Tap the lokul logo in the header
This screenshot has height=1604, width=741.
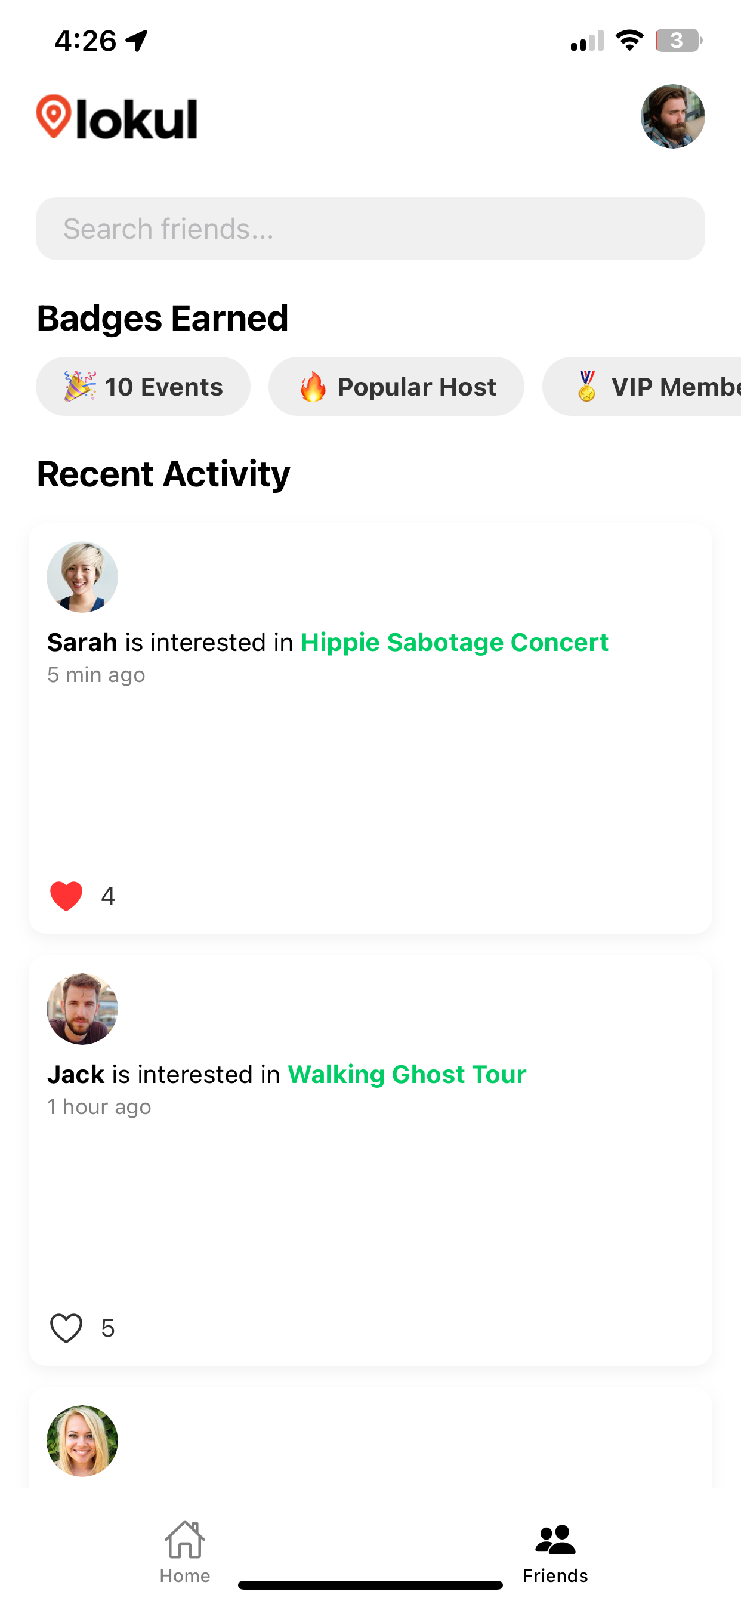click(x=116, y=116)
